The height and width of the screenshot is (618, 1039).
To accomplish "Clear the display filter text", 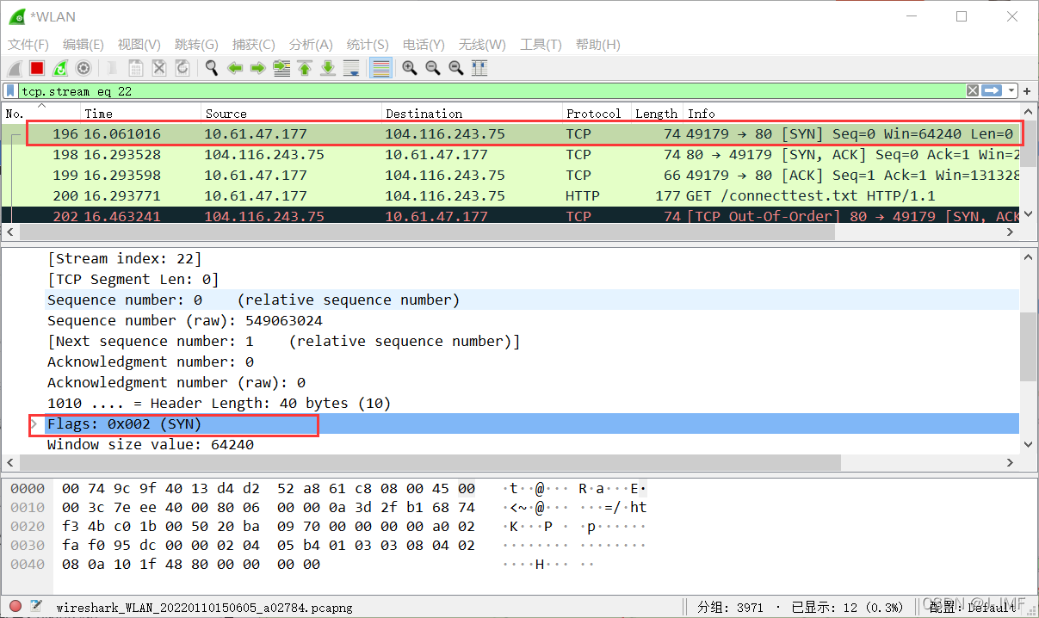I will tap(972, 91).
